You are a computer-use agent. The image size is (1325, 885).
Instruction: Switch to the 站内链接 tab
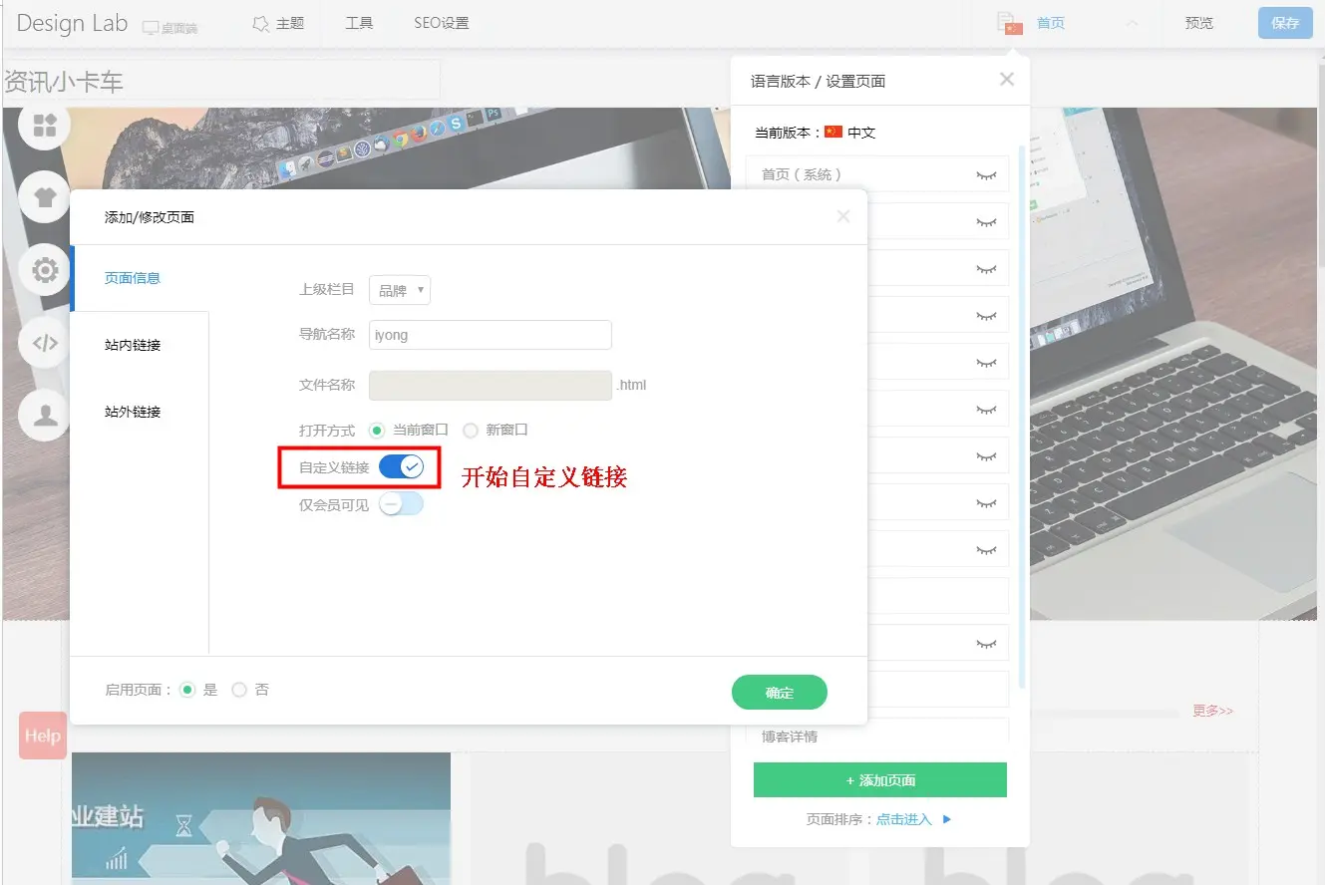tap(133, 345)
